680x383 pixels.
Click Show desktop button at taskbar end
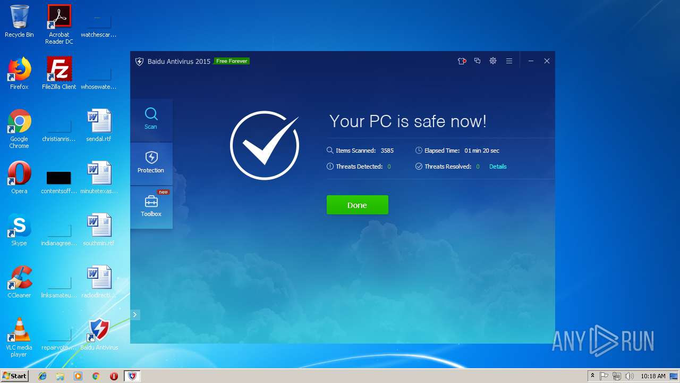coord(675,376)
